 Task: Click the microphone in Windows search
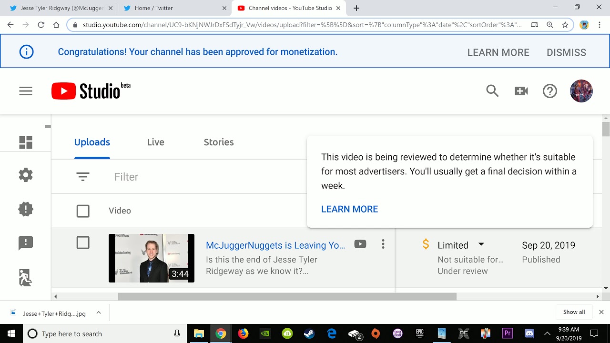tap(177, 333)
